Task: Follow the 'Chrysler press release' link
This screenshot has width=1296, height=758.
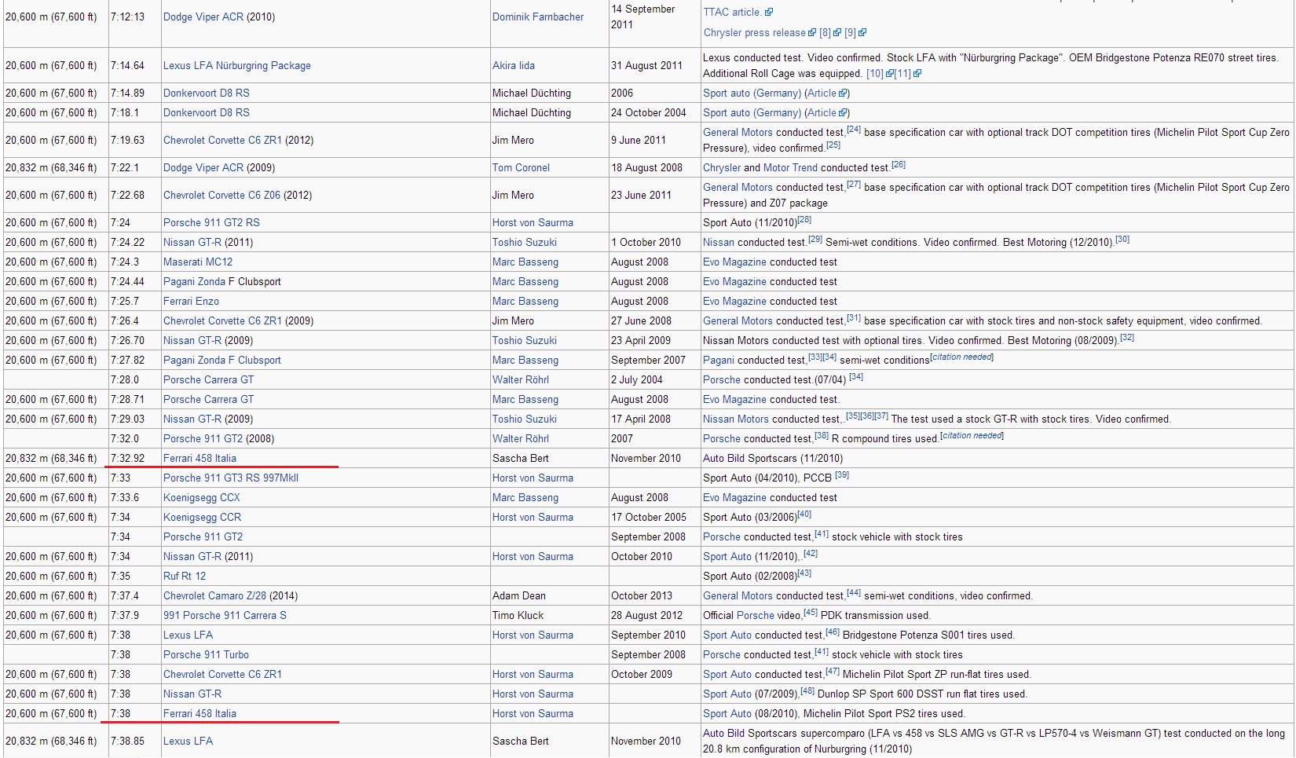Action: pos(755,32)
